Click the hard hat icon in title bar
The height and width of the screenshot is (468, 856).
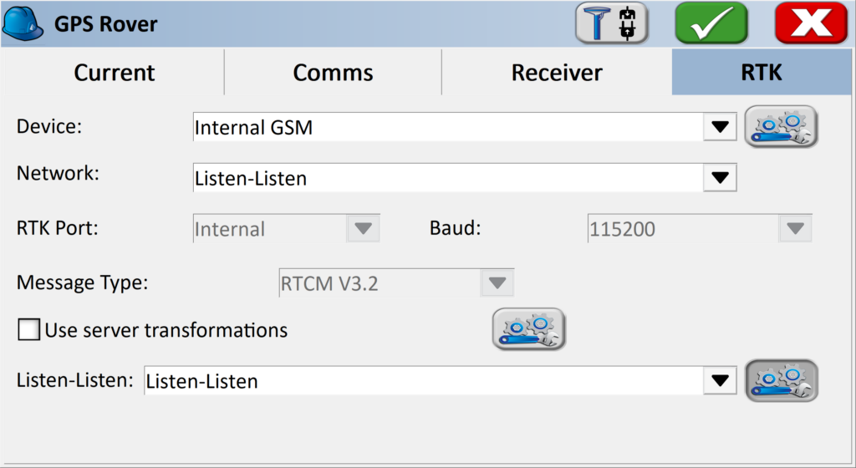point(23,23)
